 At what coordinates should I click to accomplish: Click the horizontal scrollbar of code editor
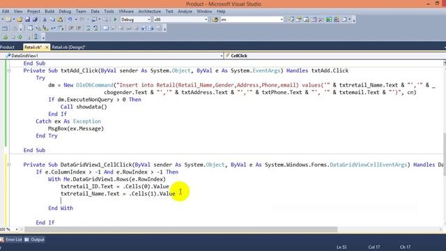click(180, 229)
